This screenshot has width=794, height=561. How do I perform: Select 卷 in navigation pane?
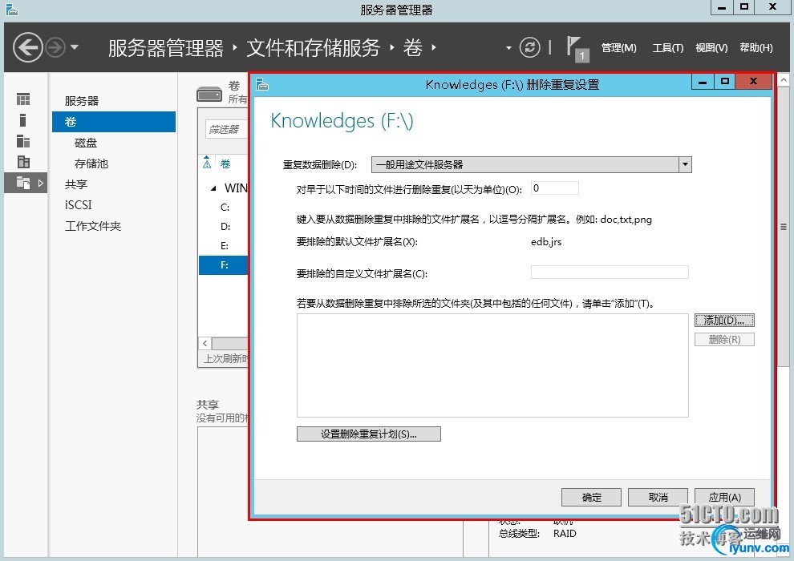[114, 122]
